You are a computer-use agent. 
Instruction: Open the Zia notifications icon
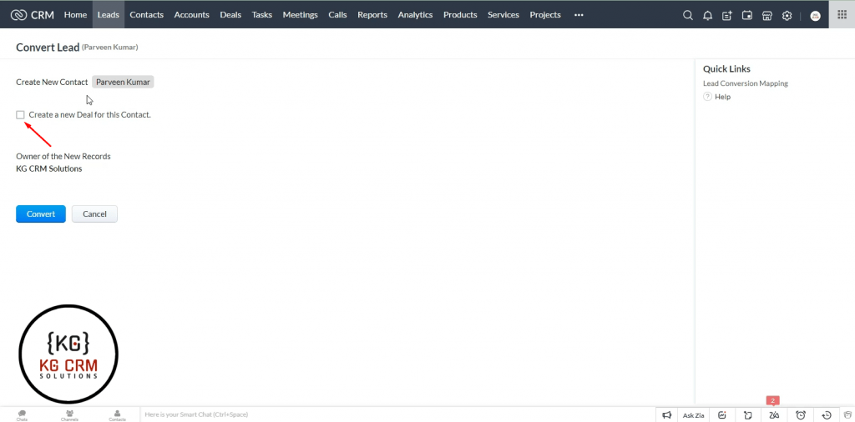tap(774, 415)
